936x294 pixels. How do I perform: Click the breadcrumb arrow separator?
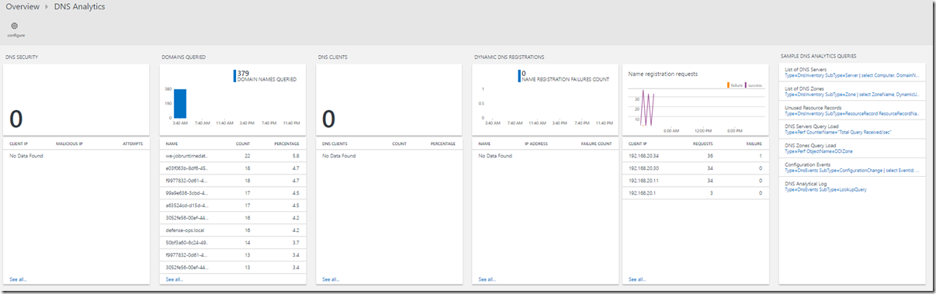(x=47, y=7)
